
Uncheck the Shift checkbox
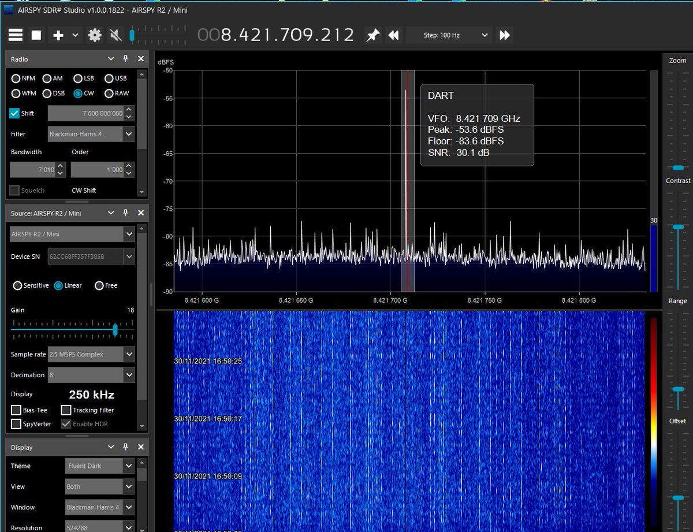tap(14, 113)
